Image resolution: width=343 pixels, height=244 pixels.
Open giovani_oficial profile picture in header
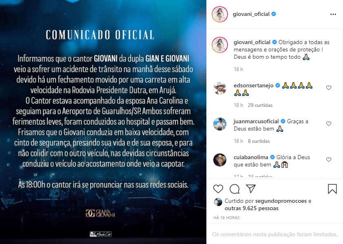pyautogui.click(x=220, y=14)
